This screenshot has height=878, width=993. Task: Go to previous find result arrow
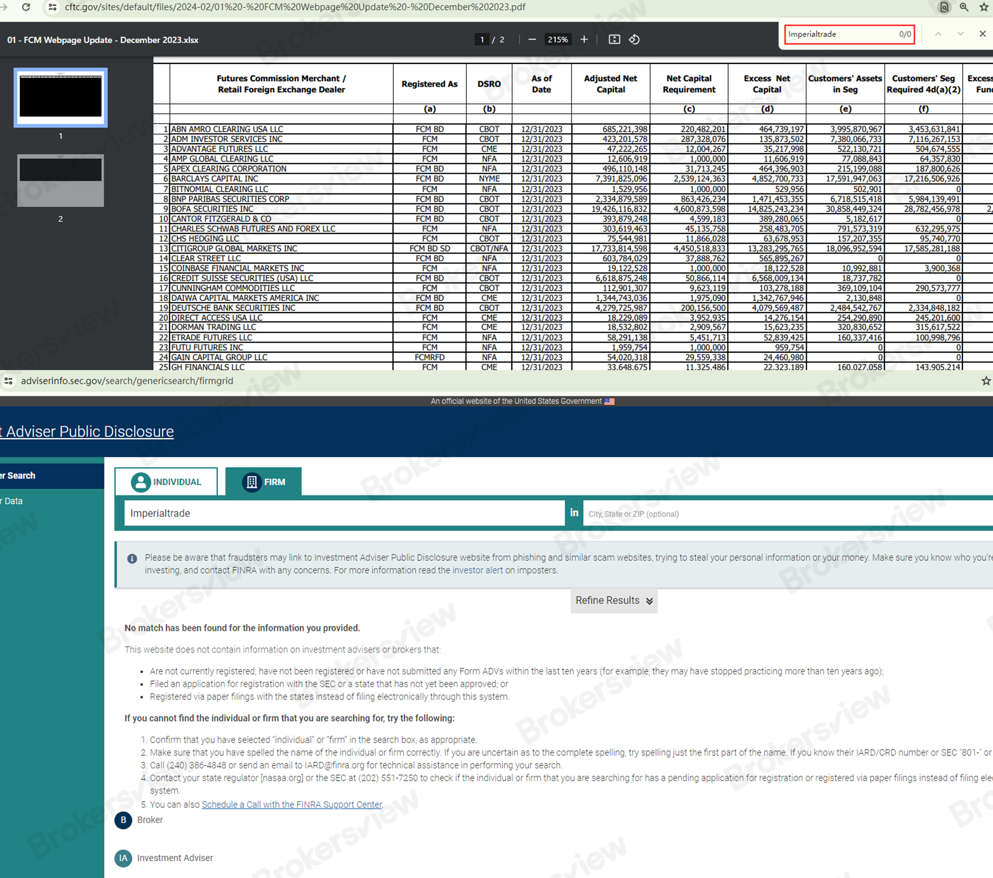click(x=938, y=34)
